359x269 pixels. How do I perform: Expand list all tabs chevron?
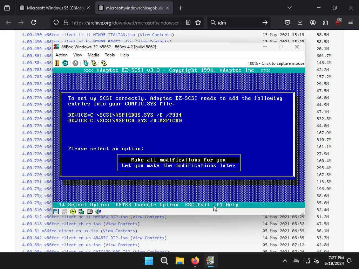point(290,8)
